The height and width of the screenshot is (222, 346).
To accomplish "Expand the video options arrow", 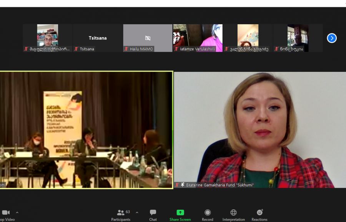I will [17, 212].
